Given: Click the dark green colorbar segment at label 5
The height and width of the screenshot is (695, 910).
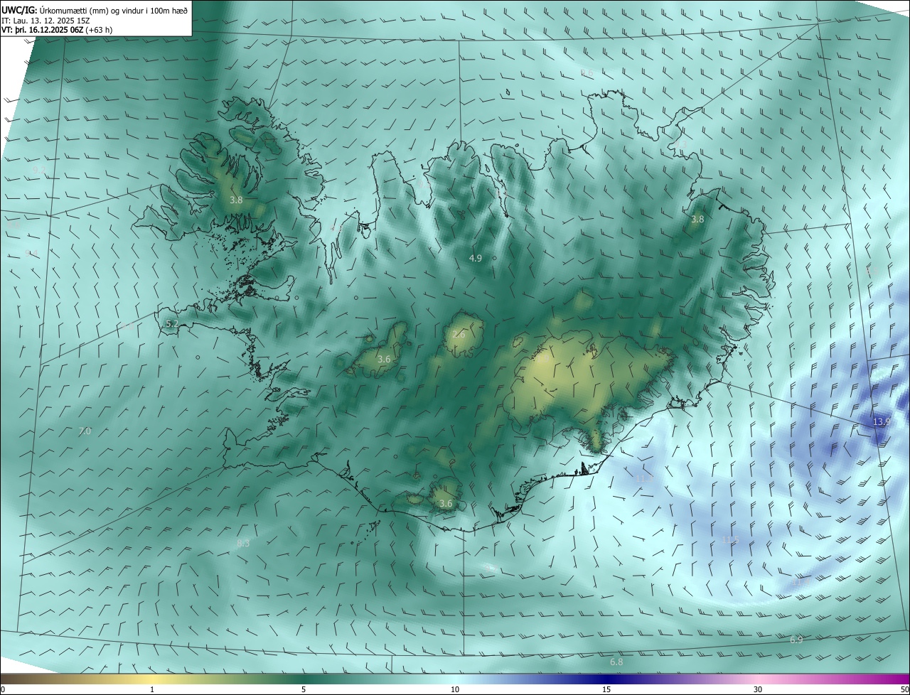Looking at the screenshot, I should [304, 679].
